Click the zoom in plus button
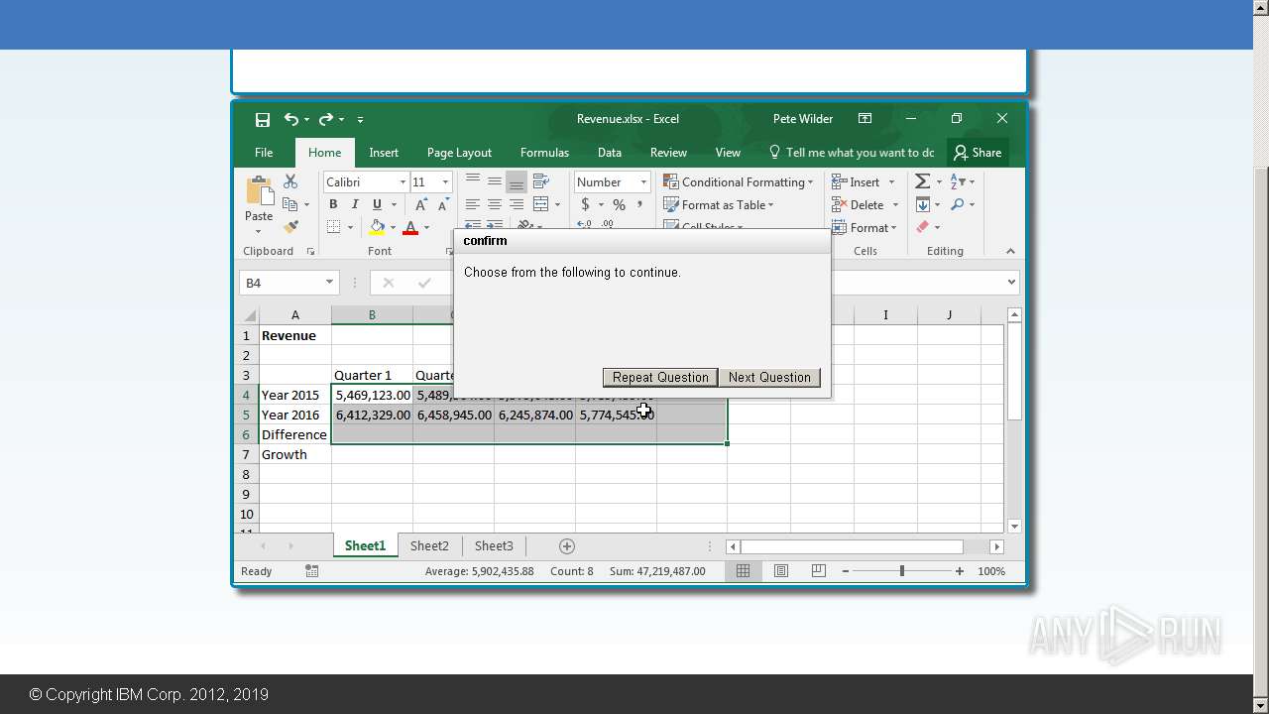The width and height of the screenshot is (1269, 714). pyautogui.click(x=960, y=571)
